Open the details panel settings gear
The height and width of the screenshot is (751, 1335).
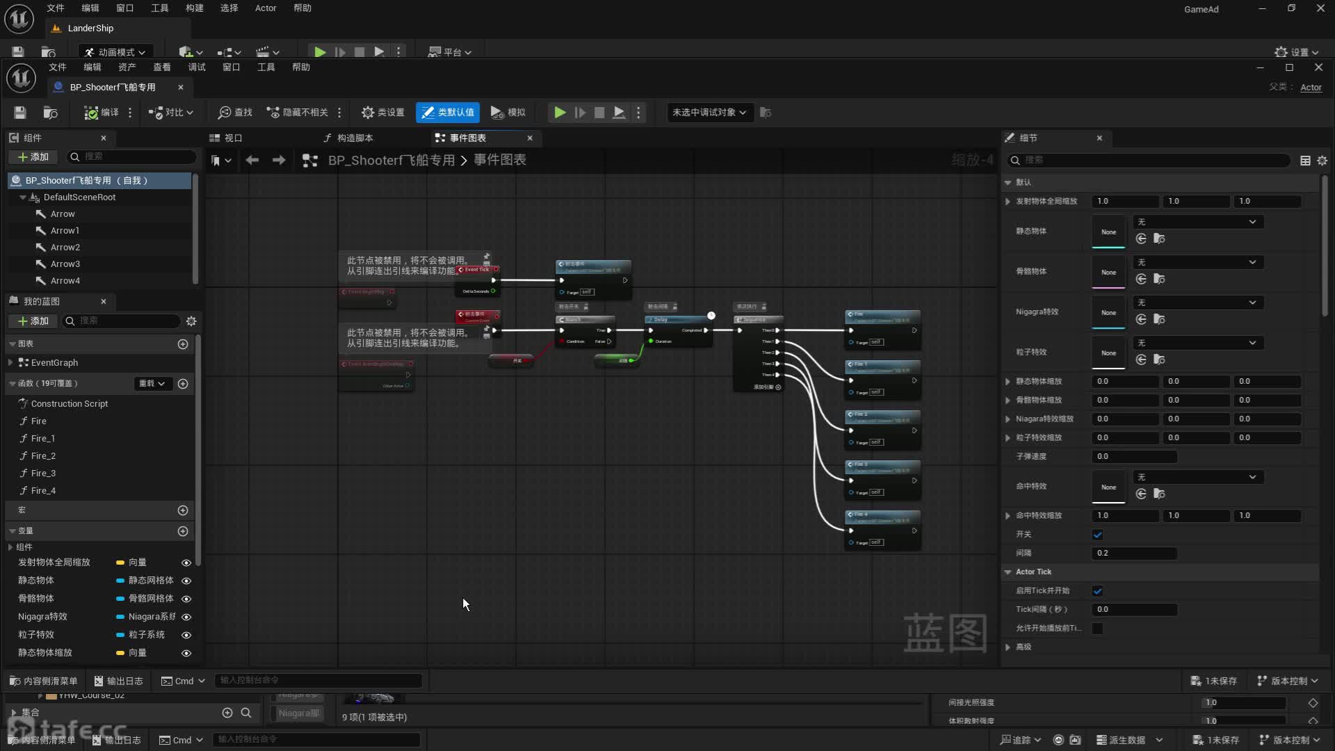pyautogui.click(x=1322, y=161)
